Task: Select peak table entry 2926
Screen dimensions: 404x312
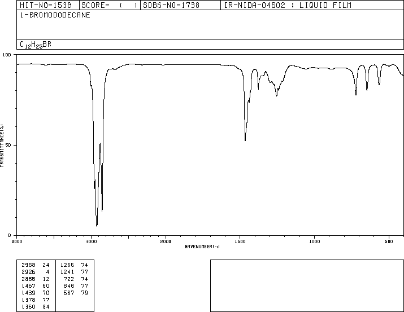Action: tap(28, 272)
